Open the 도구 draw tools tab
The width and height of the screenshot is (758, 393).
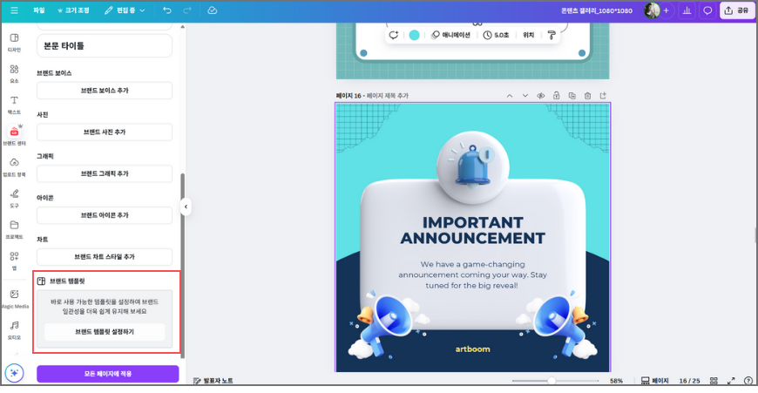pyautogui.click(x=15, y=198)
